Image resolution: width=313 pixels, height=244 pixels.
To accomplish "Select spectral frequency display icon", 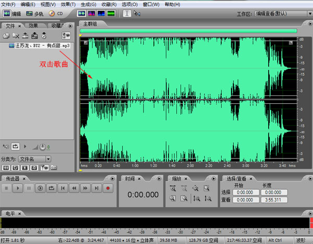I will [91, 14].
